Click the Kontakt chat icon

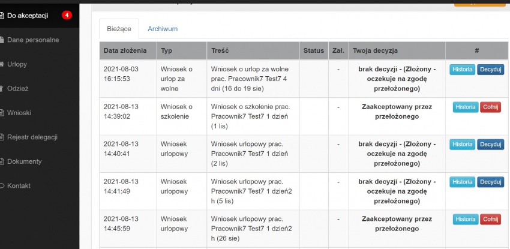(x=2, y=186)
